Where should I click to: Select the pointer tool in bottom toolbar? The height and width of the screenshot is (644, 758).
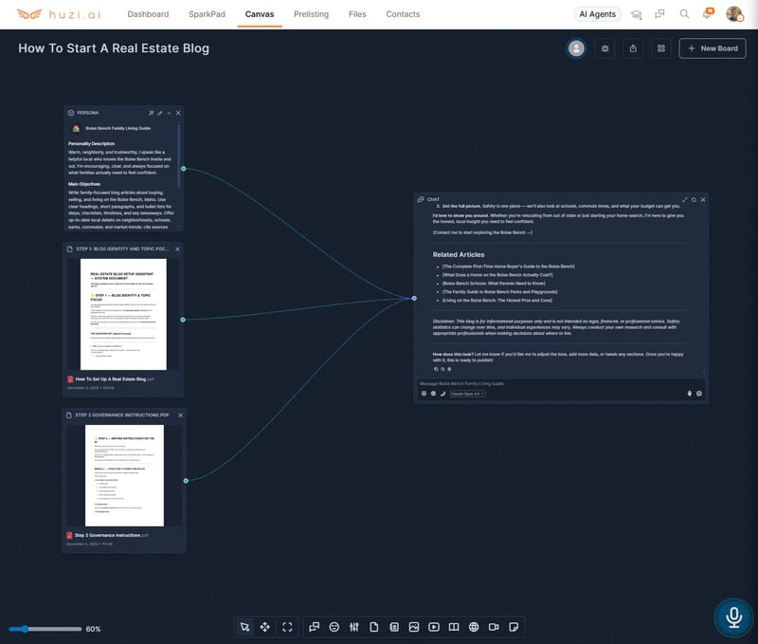pos(244,627)
